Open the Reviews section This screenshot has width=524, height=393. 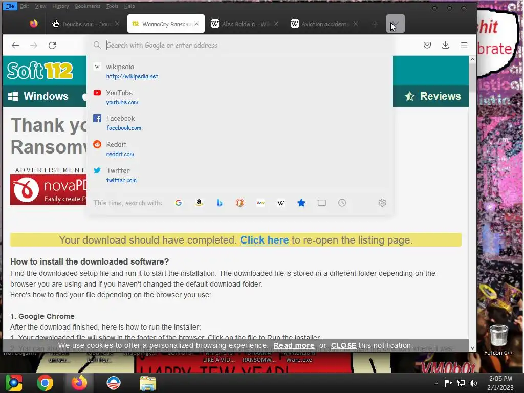[433, 96]
